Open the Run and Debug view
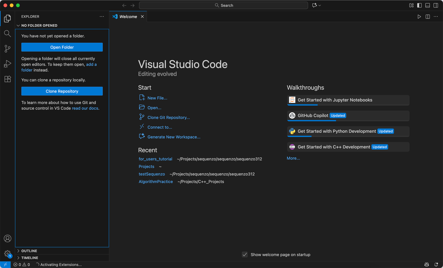443x268 pixels. click(x=7, y=64)
